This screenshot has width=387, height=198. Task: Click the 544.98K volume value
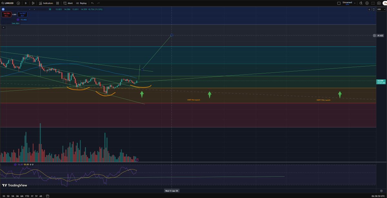coord(16,23)
